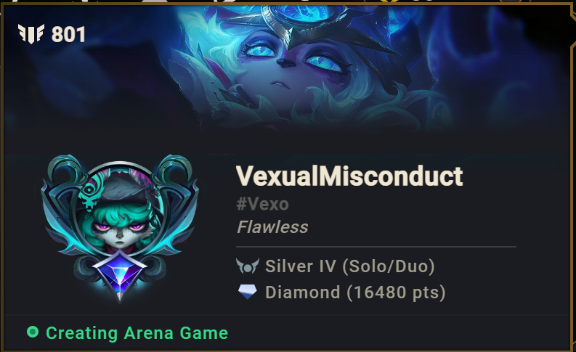Click the Flawless title text
Image resolution: width=576 pixels, height=352 pixels.
pyautogui.click(x=272, y=227)
